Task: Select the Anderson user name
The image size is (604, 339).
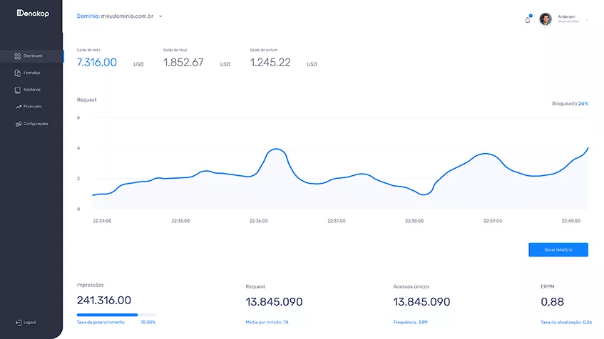Action: [566, 16]
